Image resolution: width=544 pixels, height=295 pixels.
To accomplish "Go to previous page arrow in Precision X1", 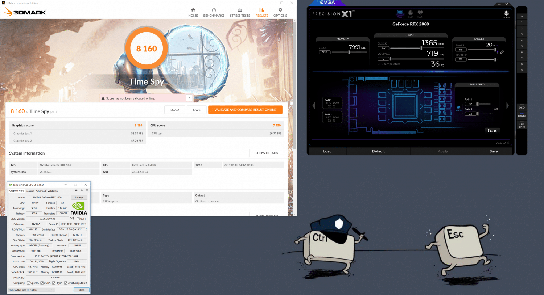I will point(314,105).
